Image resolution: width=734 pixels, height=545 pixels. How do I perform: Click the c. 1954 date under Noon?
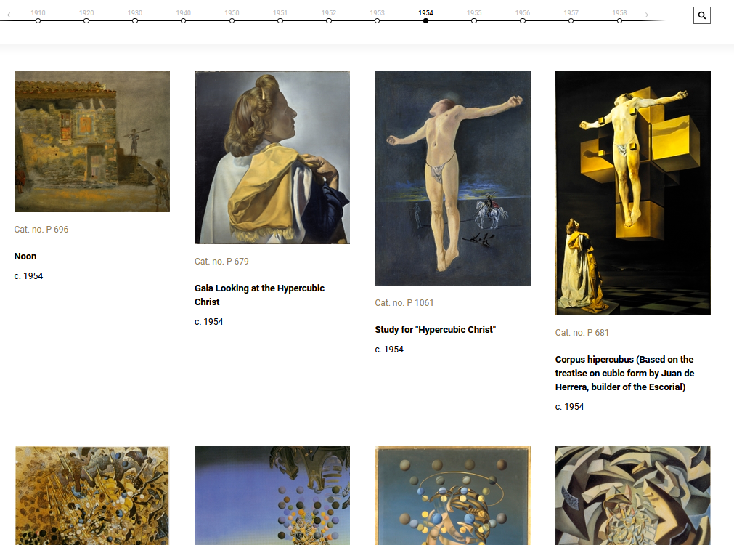point(28,276)
